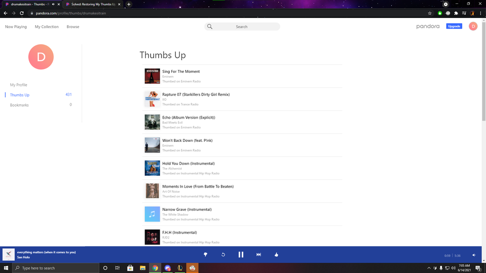This screenshot has height=273, width=486.
Task: Click the address bar URL
Action: (71, 13)
